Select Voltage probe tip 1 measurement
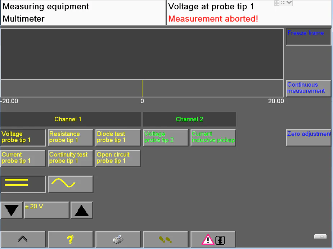The height and width of the screenshot is (249, 333). coord(23,137)
